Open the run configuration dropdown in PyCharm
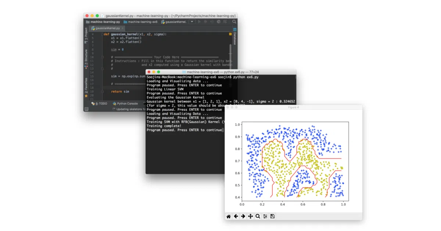The image size is (441, 231). tap(192, 22)
